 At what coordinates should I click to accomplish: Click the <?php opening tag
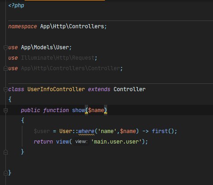[x=16, y=5]
